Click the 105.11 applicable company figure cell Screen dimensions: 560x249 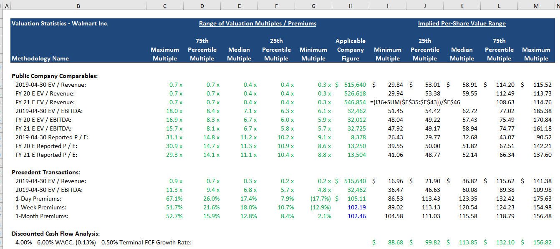(x=357, y=199)
